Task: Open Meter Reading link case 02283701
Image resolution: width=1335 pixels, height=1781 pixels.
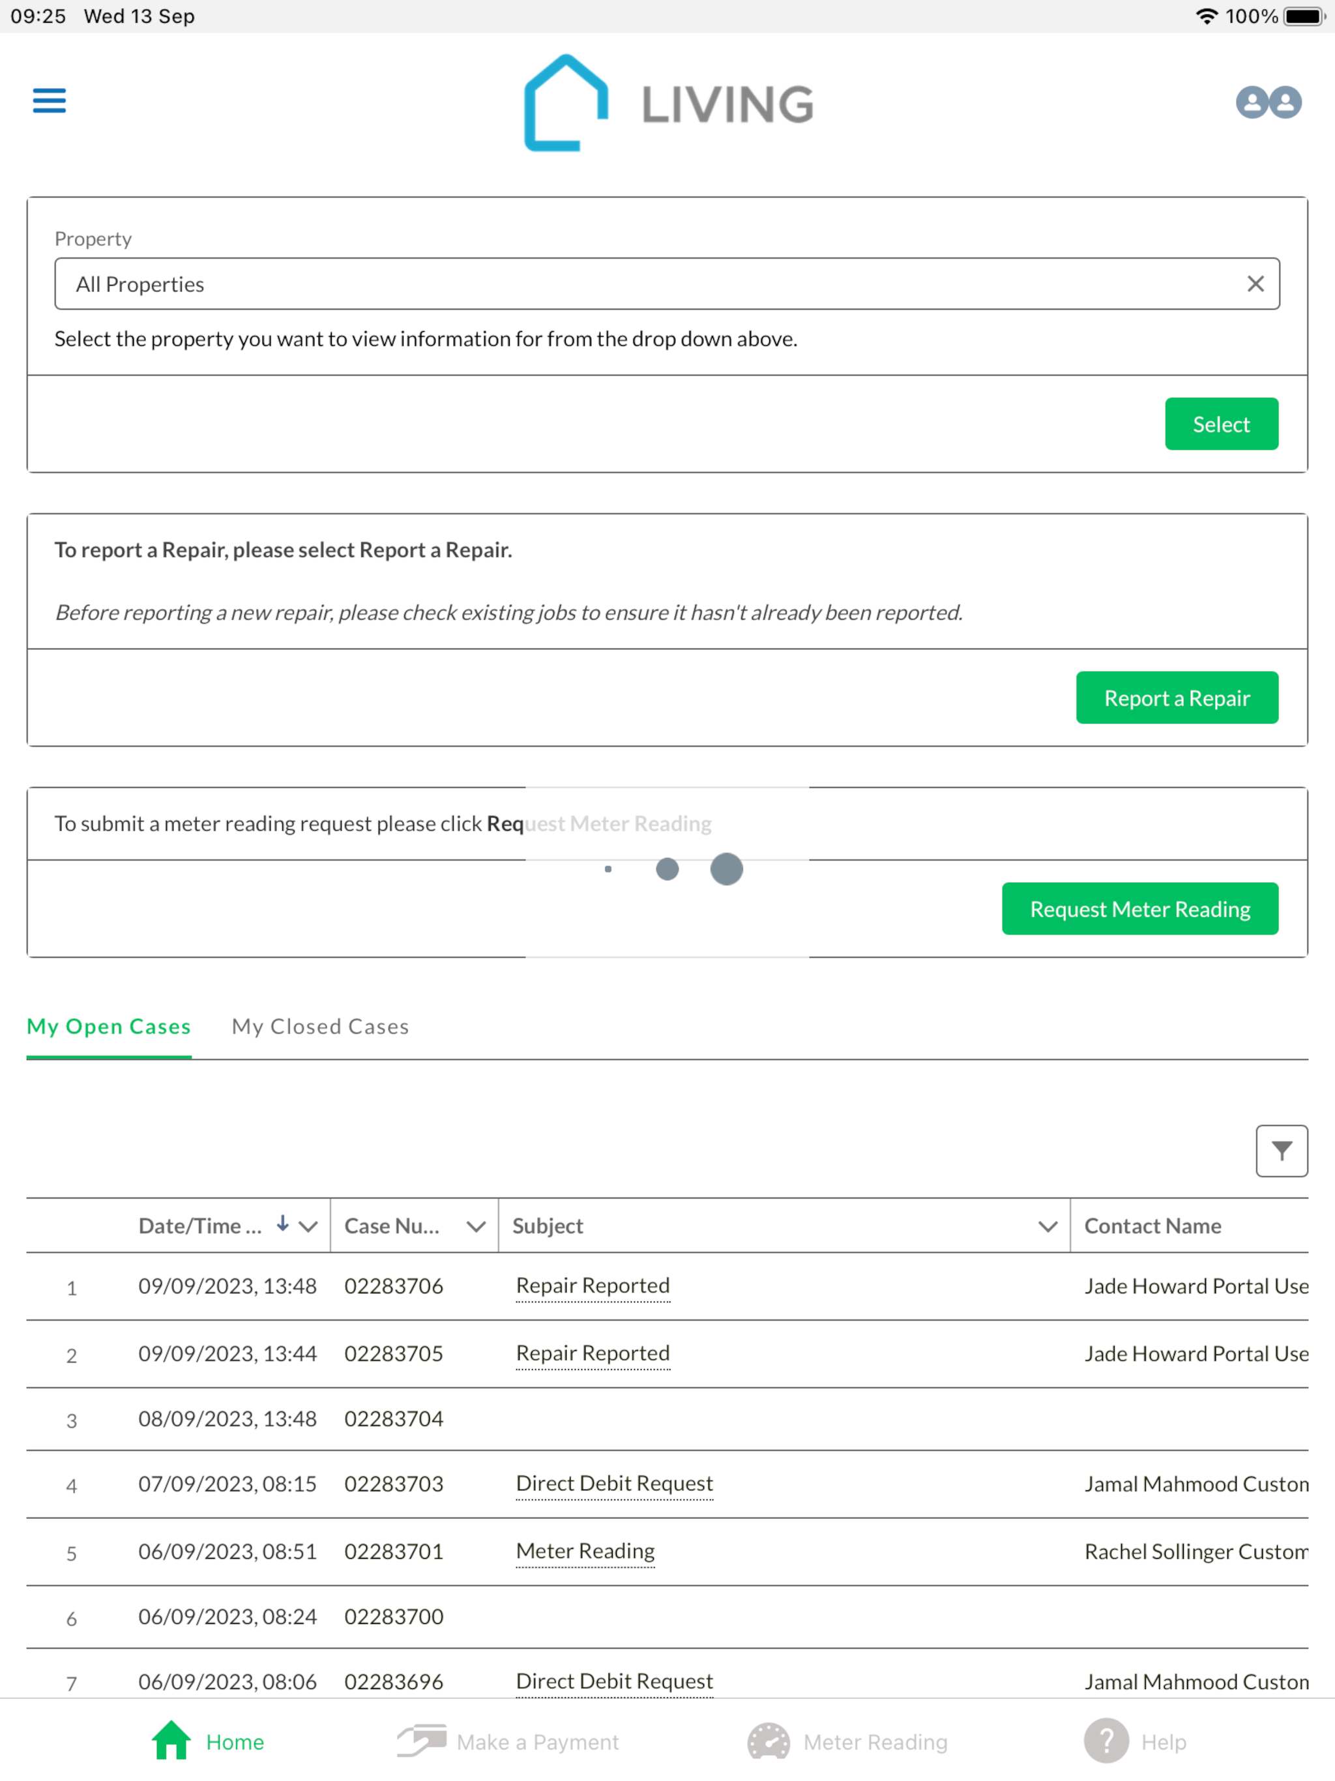Action: point(585,1551)
